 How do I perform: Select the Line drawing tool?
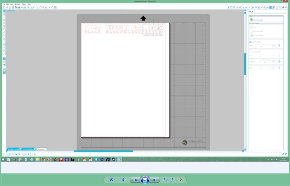[4, 17]
